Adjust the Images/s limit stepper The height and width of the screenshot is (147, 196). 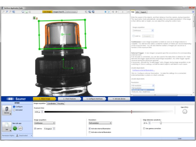point(54,129)
